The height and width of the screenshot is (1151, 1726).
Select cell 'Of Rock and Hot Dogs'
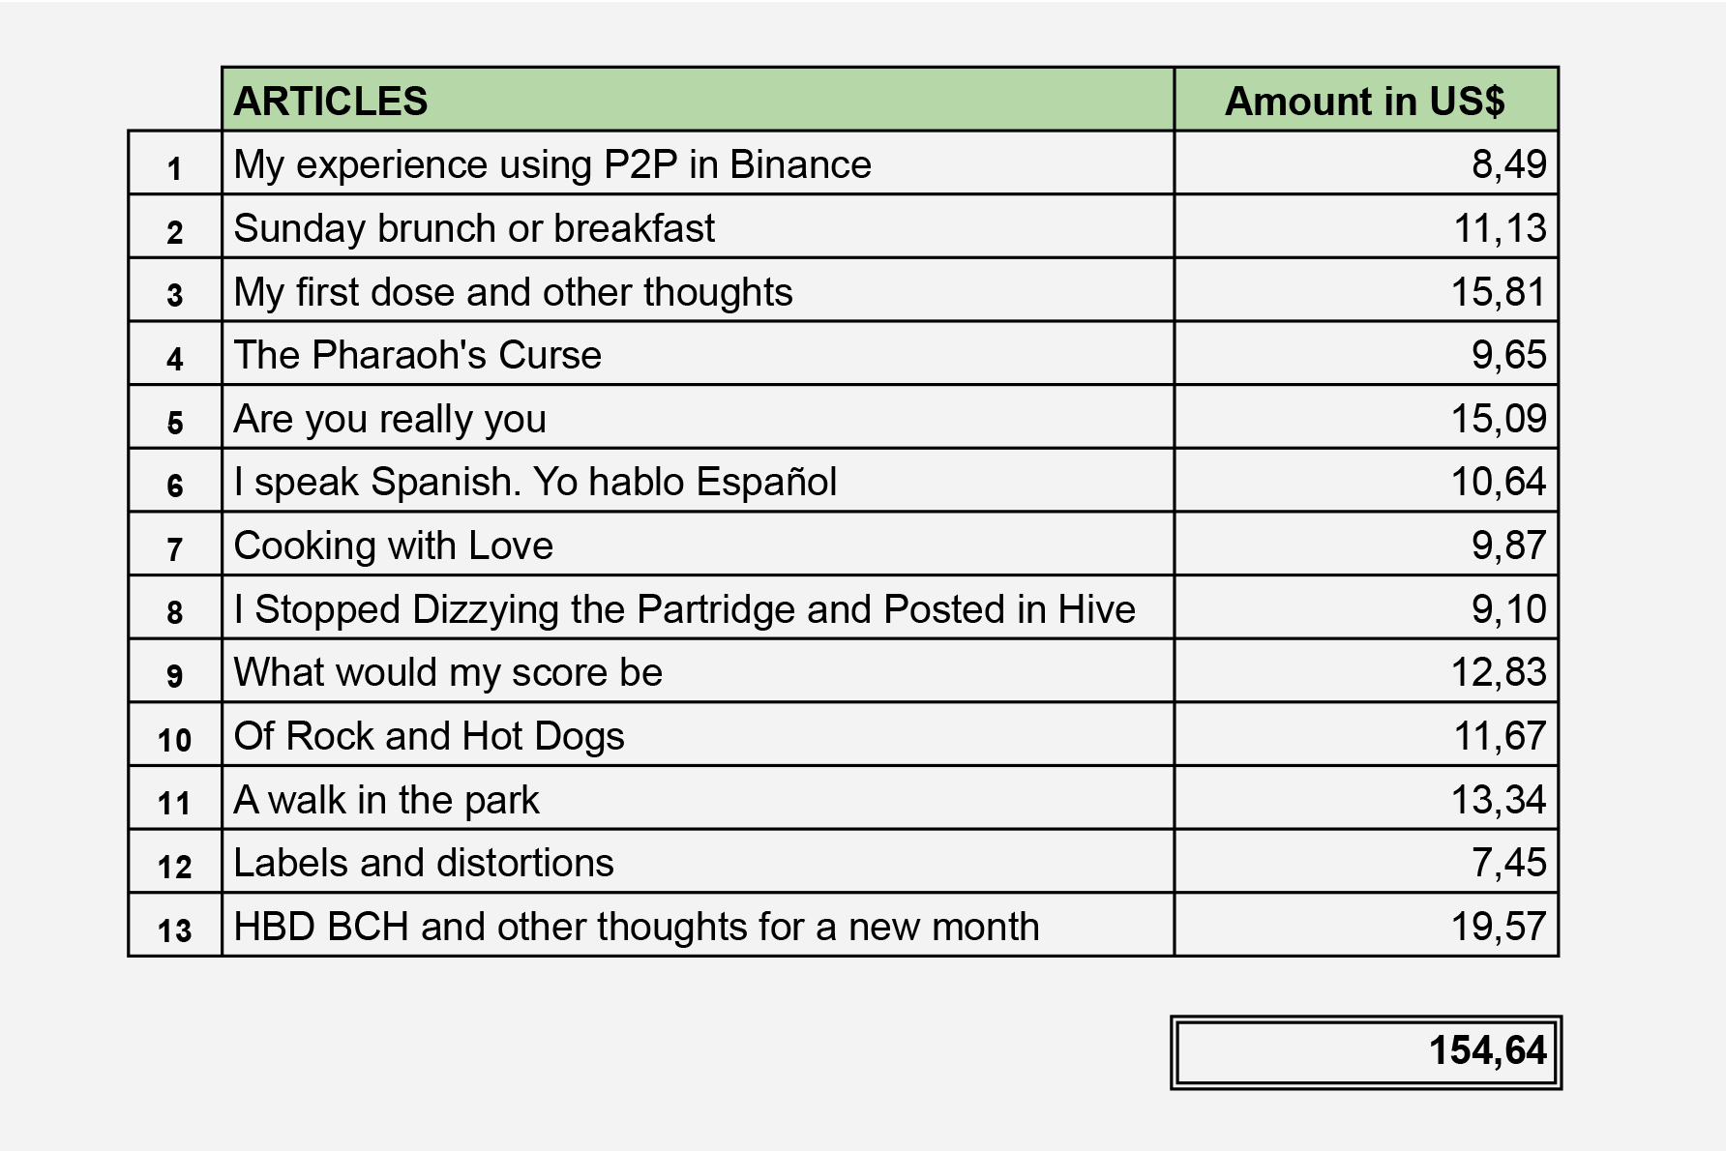[x=698, y=734]
